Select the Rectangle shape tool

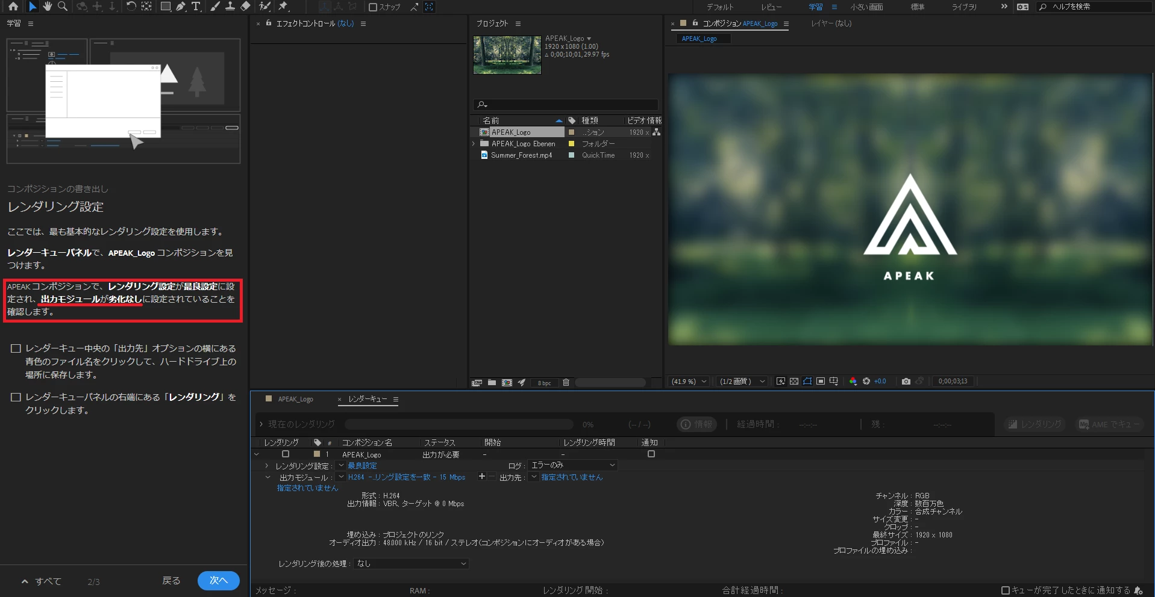coord(165,6)
